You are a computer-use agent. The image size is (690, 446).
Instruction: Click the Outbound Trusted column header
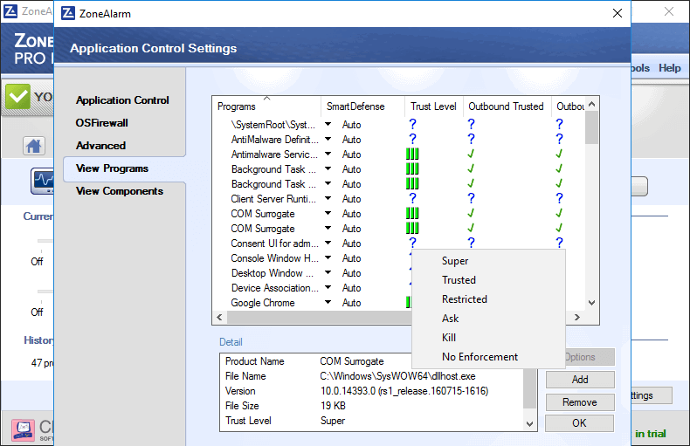click(507, 106)
